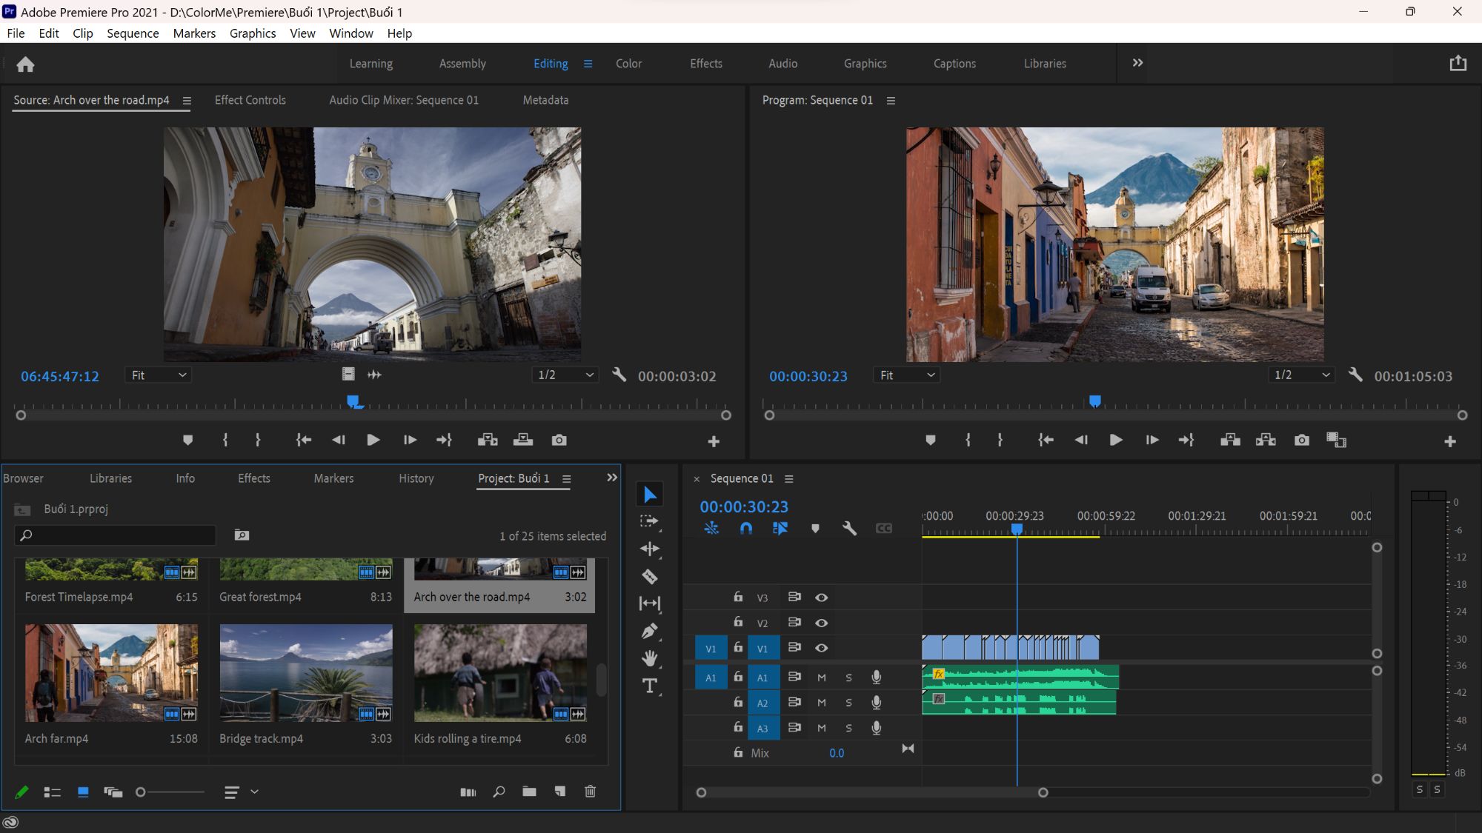Click Export Frame camera icon in Program monitor

click(x=1301, y=440)
